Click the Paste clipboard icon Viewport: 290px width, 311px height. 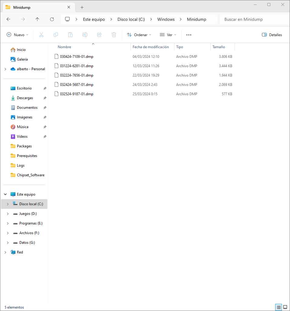pyautogui.click(x=70, y=35)
